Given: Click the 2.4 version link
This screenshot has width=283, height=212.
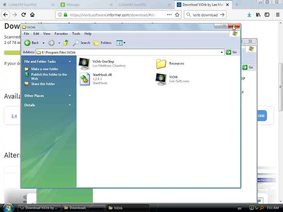Looking at the screenshot, I should 14,116.
